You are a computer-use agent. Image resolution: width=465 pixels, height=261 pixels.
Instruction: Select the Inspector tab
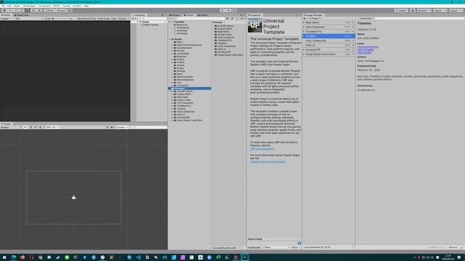(255, 15)
